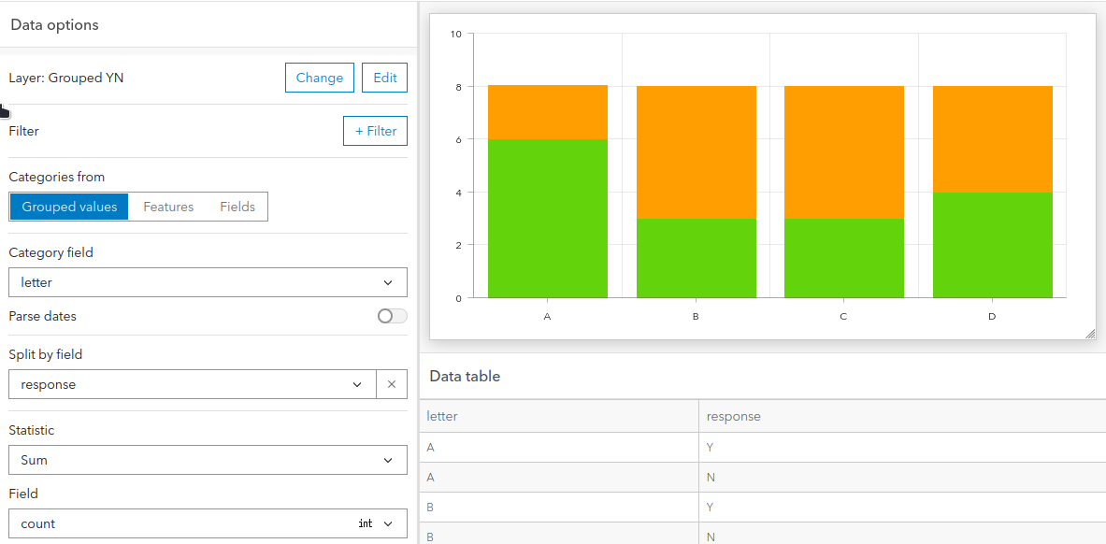Toggle the Parse dates switch

pos(392,316)
